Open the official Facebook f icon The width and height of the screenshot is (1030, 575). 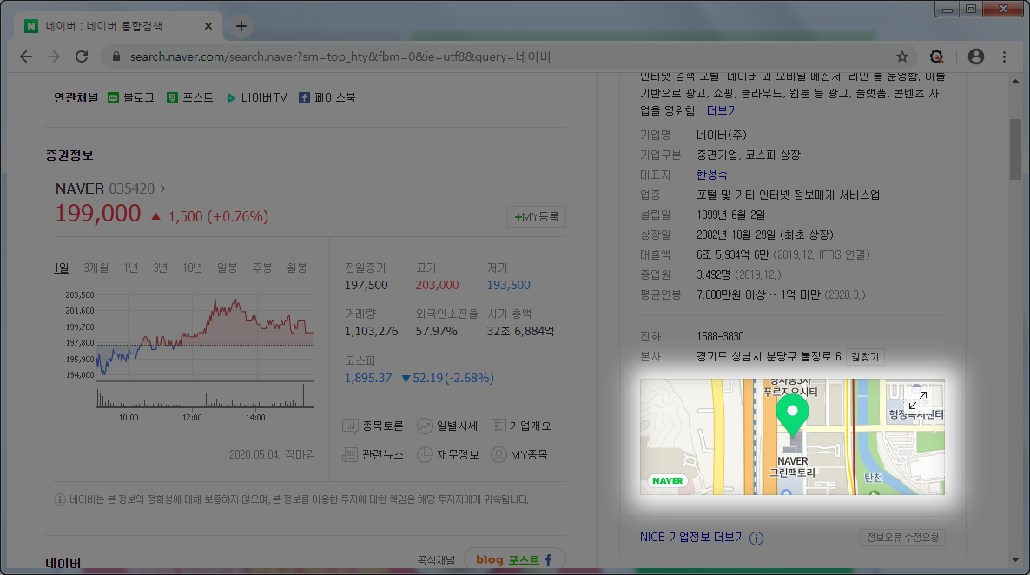point(549,560)
